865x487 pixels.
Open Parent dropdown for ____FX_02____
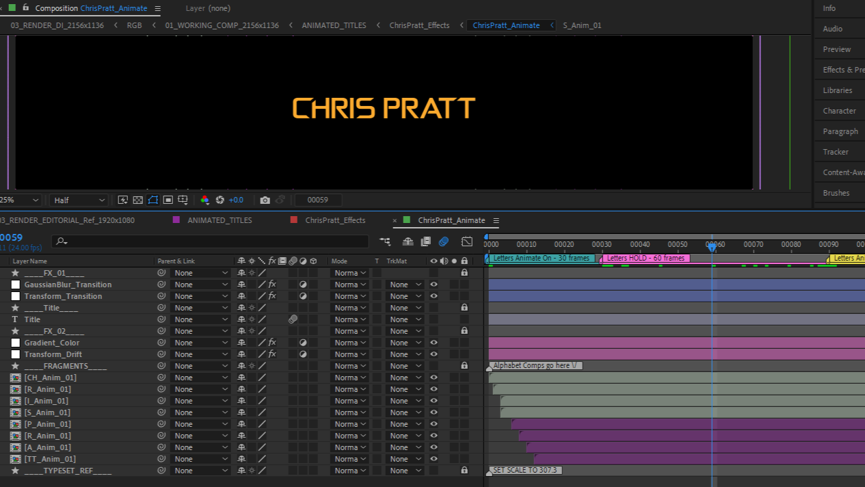pyautogui.click(x=200, y=331)
